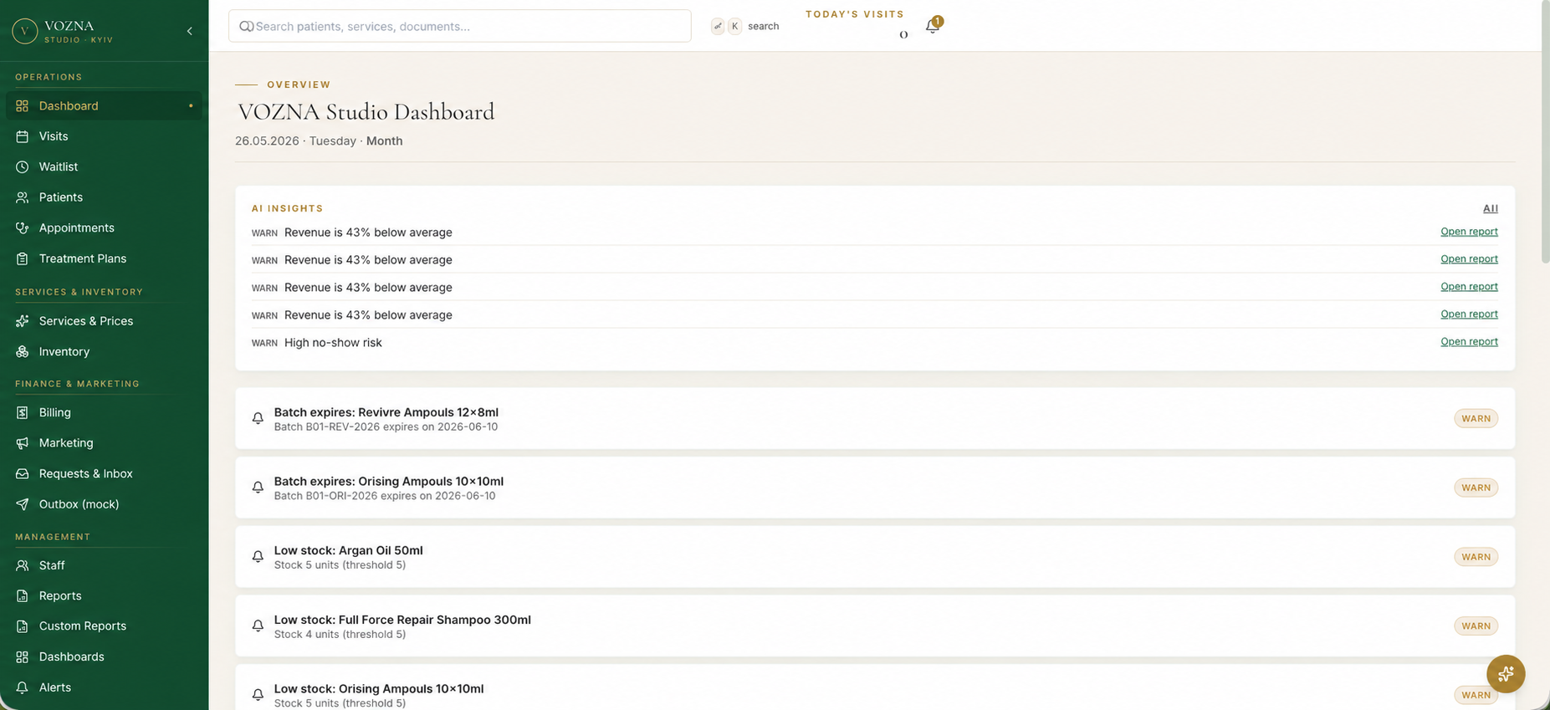Click the Waitlist clock icon
Viewport: 1550px width, 710px height.
22,166
